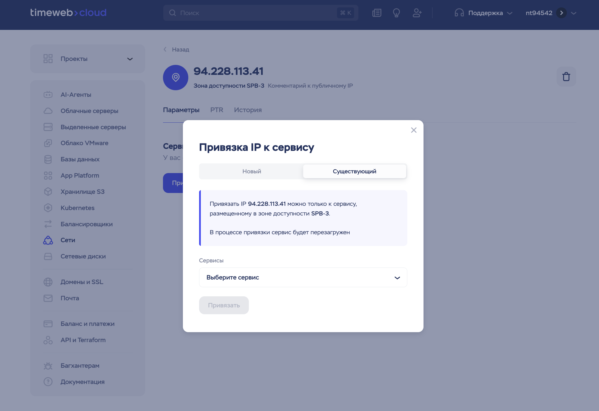Open Kubernetes from the sidebar
The height and width of the screenshot is (411, 599).
[x=77, y=208]
